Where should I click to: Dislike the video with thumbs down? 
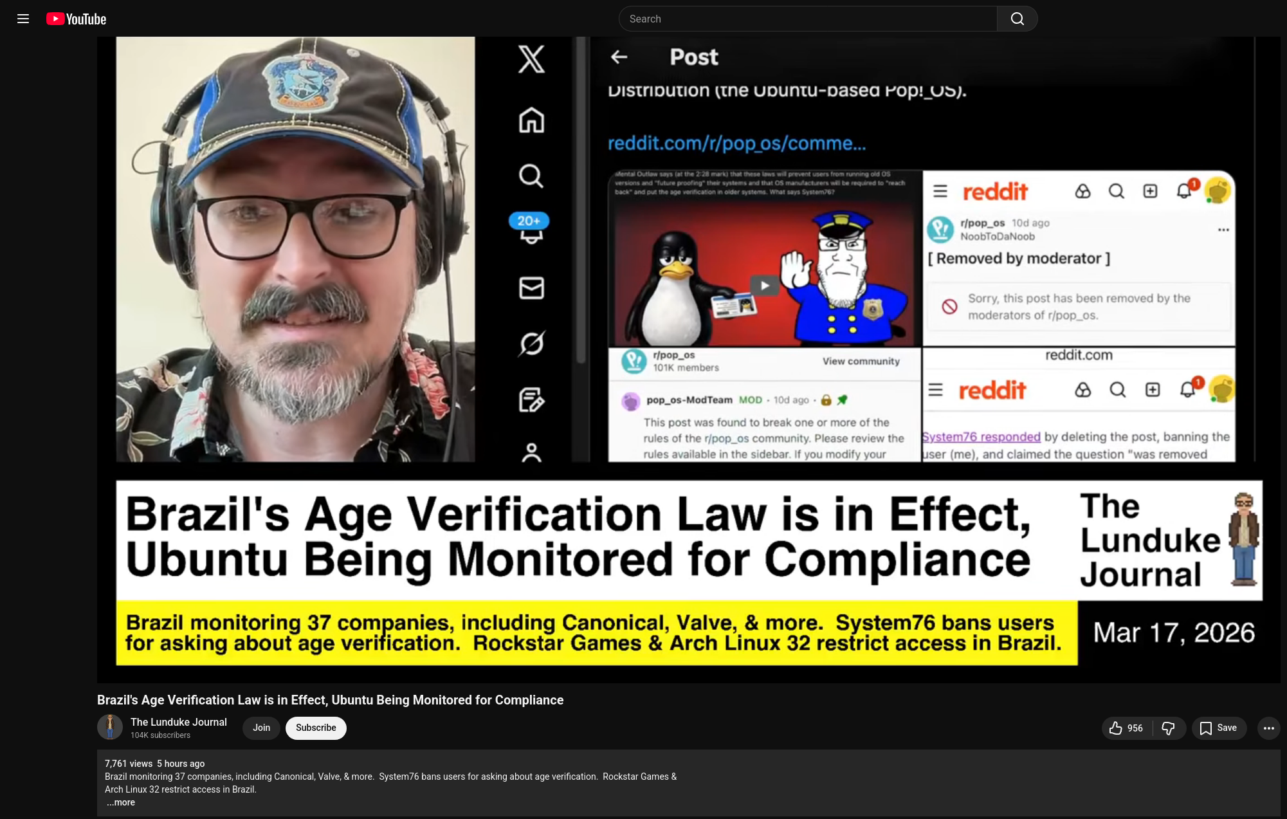[x=1169, y=728]
